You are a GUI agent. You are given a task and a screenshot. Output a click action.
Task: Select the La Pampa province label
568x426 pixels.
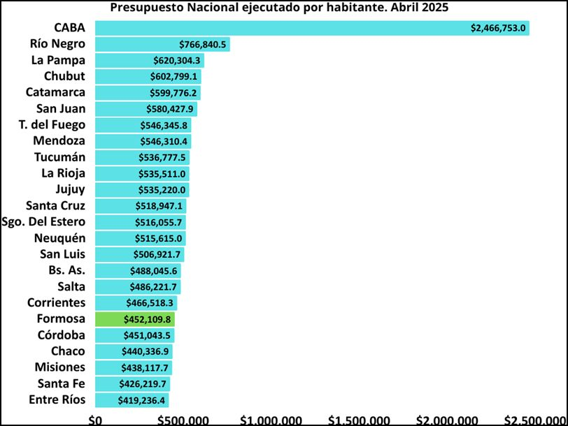pos(58,60)
